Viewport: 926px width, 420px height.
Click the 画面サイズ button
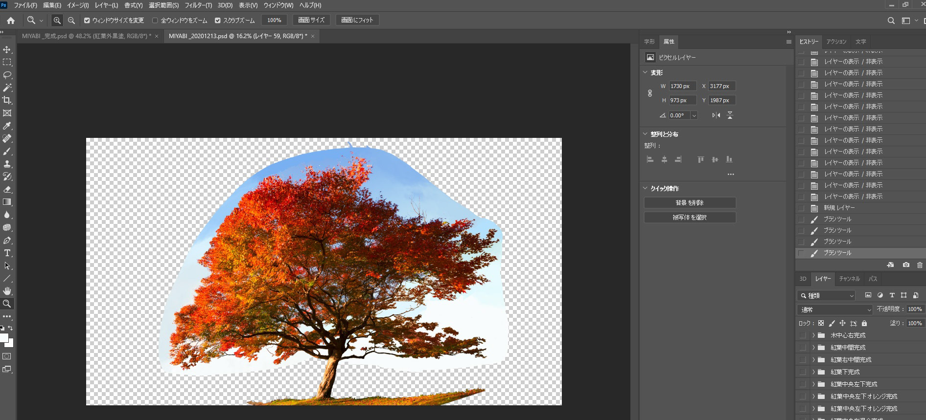(x=311, y=20)
